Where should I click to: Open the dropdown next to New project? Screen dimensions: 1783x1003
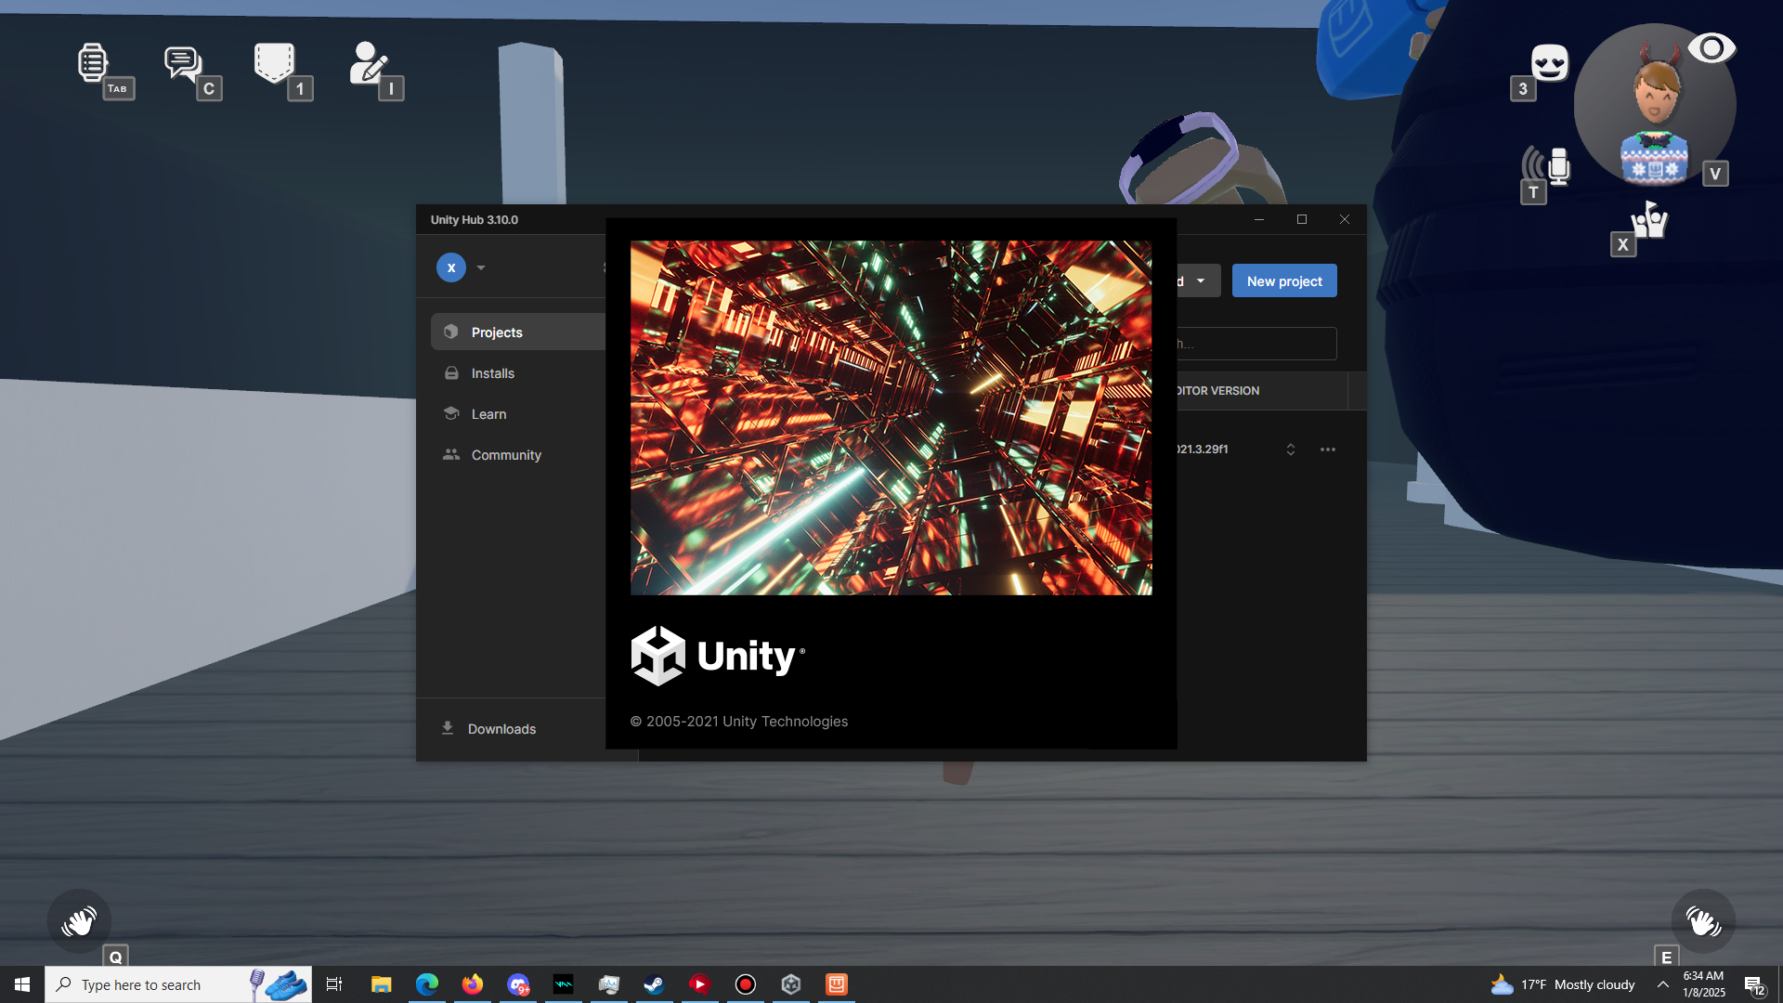(1201, 280)
